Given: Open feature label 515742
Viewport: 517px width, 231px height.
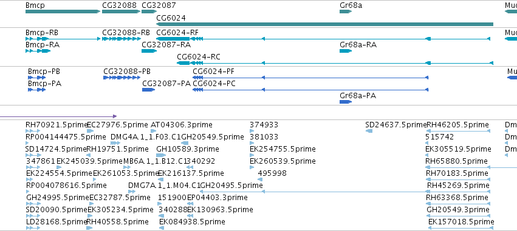Looking at the screenshot, I should (x=439, y=137).
